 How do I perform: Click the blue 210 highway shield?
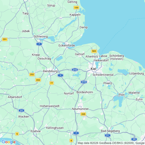pyautogui.click(x=75, y=70)
